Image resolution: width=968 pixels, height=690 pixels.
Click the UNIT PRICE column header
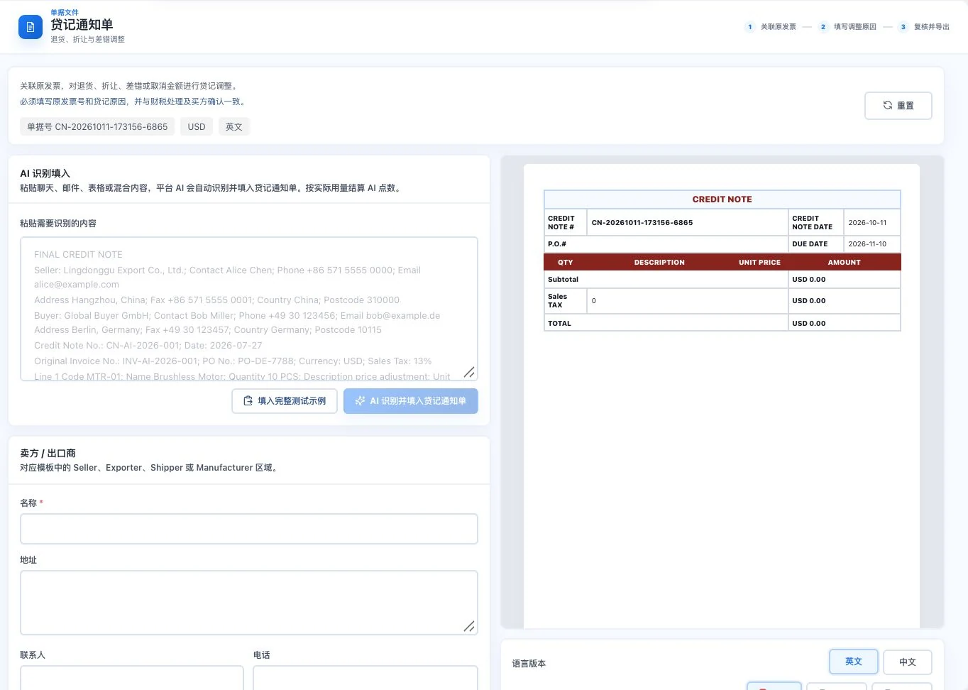click(759, 262)
